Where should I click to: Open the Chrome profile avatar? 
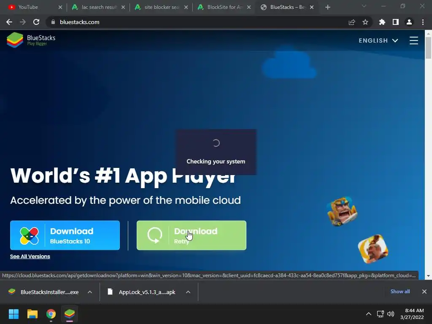click(x=409, y=22)
